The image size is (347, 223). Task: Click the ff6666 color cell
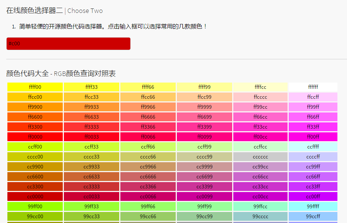click(148, 117)
